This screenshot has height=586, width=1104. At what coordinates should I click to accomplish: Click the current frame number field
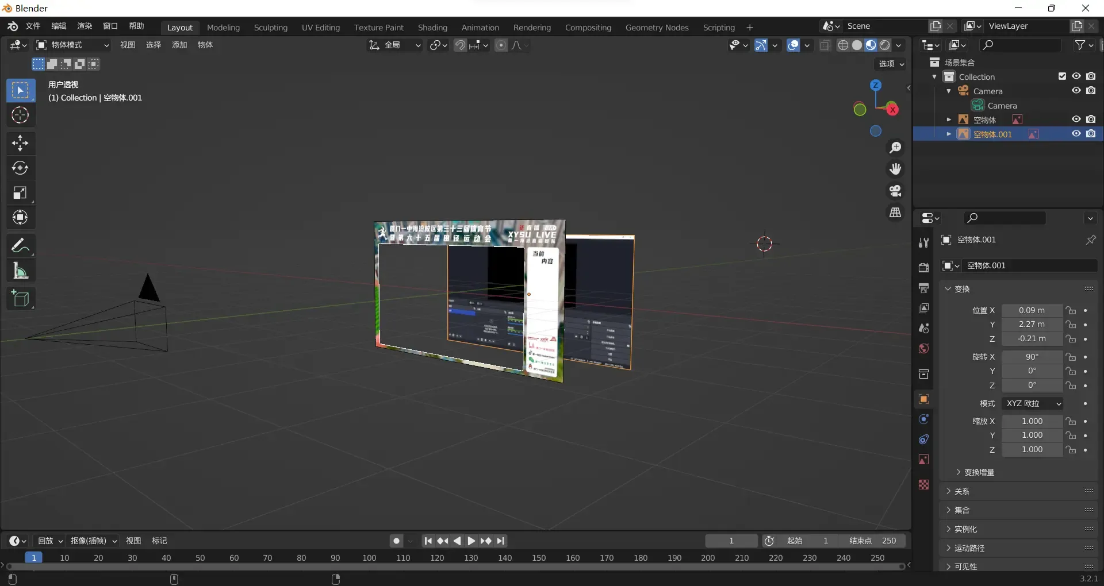pos(731,541)
